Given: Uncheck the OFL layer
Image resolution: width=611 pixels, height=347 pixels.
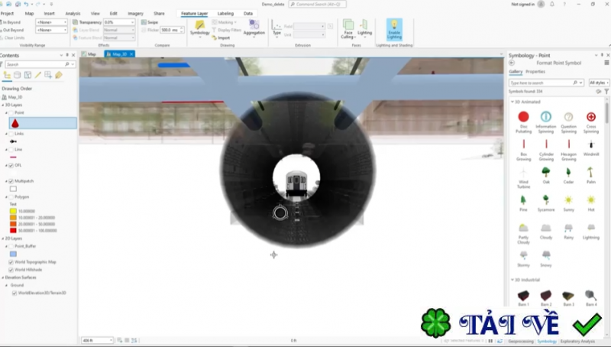Looking at the screenshot, I should coord(11,165).
